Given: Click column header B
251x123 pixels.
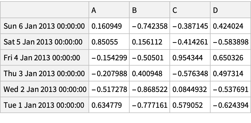Looking at the screenshot, I should coord(150,10).
